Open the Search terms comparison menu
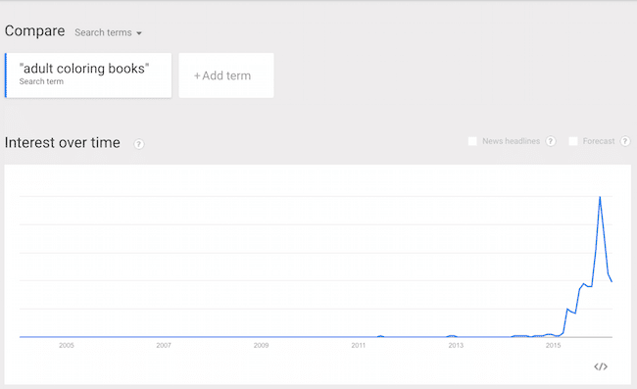The height and width of the screenshot is (389, 637). point(108,32)
